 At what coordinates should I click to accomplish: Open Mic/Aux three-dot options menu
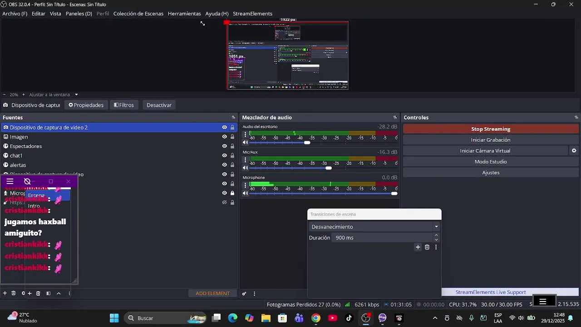point(246,160)
